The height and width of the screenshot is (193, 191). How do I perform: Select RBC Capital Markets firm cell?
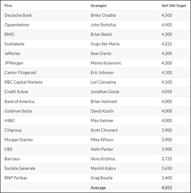click(x=24, y=82)
